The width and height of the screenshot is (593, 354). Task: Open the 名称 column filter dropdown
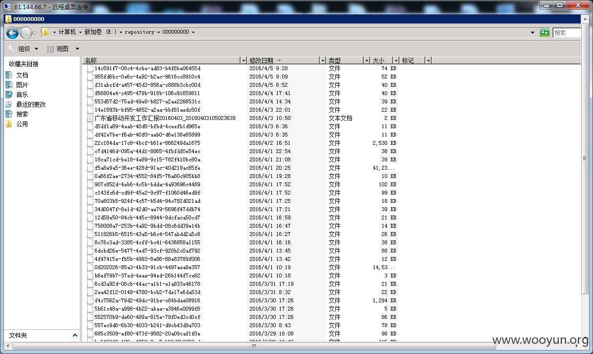243,60
